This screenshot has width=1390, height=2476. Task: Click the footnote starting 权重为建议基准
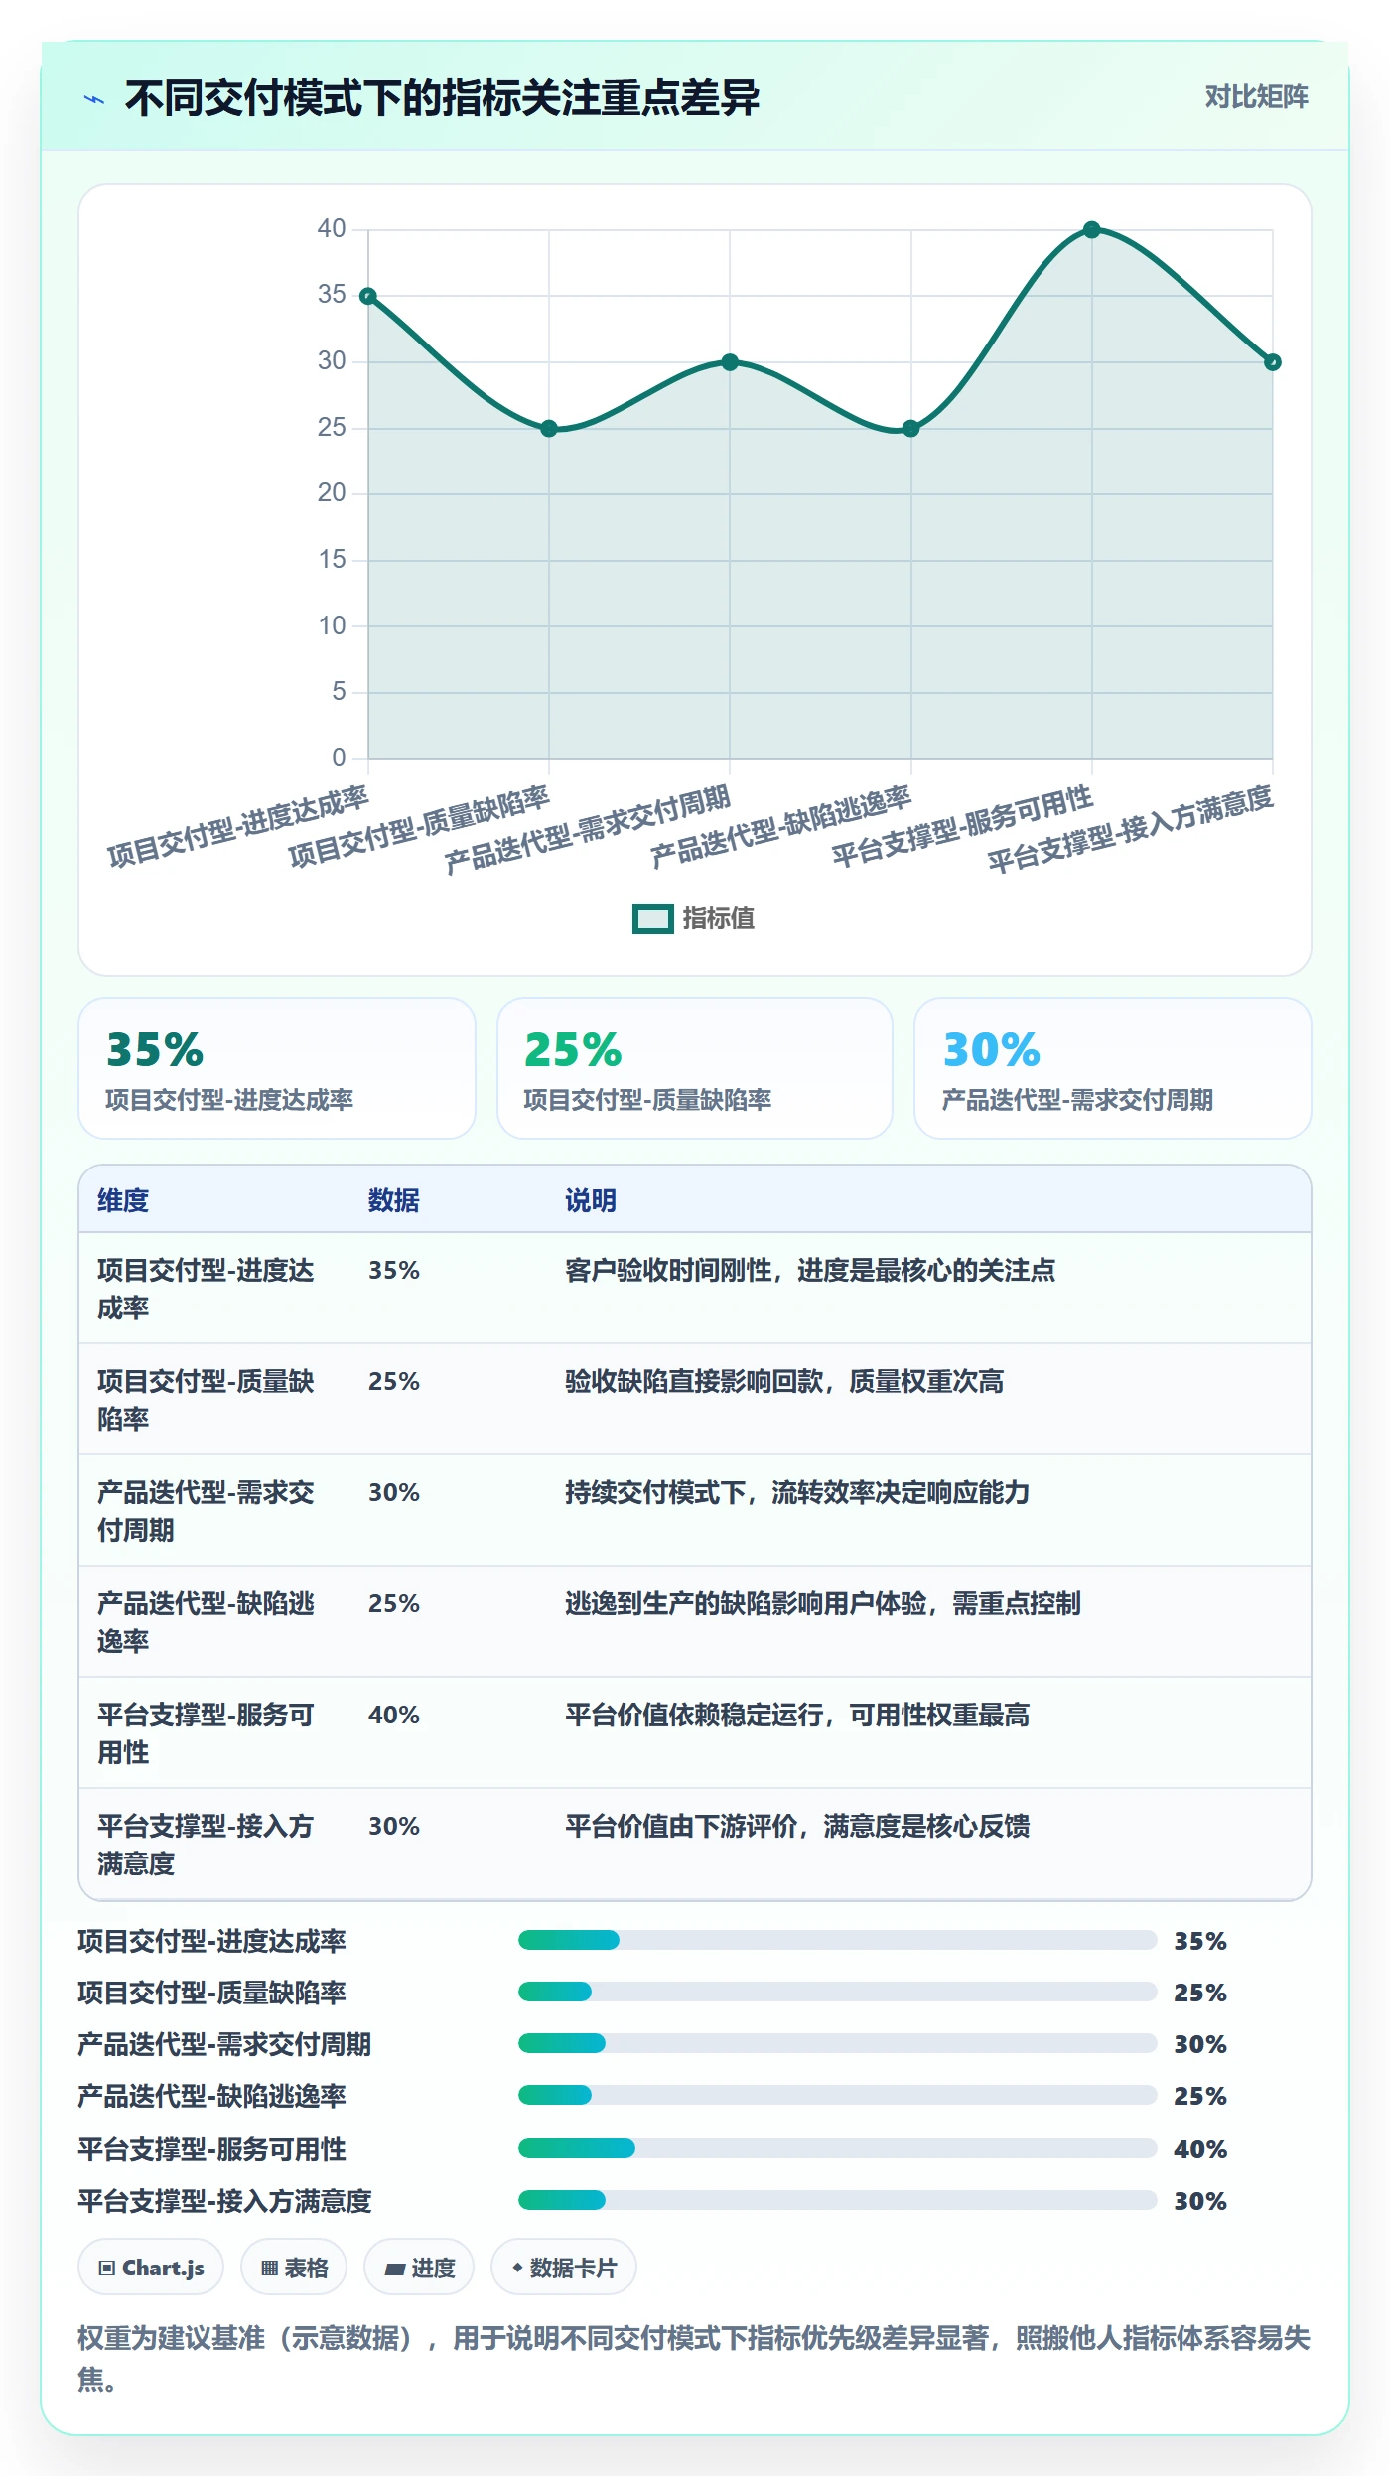point(694,2359)
